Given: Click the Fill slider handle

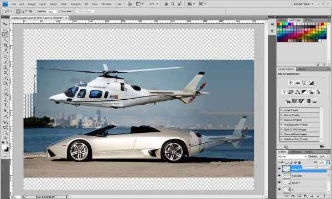Looking at the screenshot, I should (317, 167).
